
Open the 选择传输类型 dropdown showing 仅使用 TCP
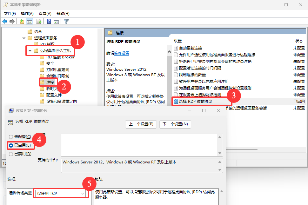(x=61, y=193)
